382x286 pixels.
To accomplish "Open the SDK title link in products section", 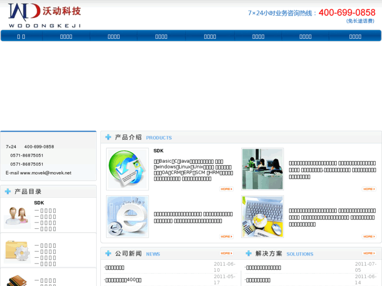I will (x=158, y=151).
